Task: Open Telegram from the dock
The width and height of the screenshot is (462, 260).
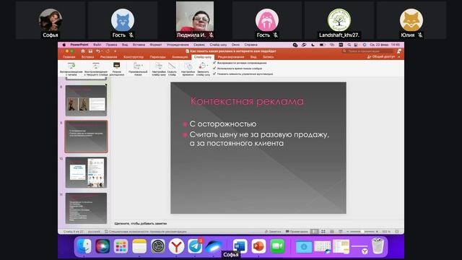Action: pyautogui.click(x=195, y=246)
